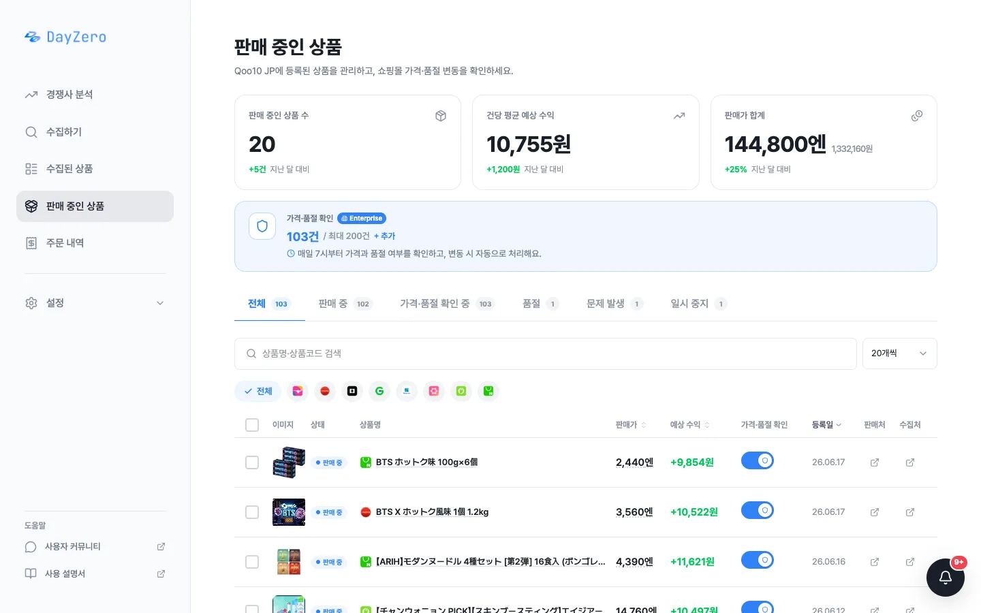Filter by the black square marketplace icon
Viewport: 981px width, 613px height.
(352, 391)
